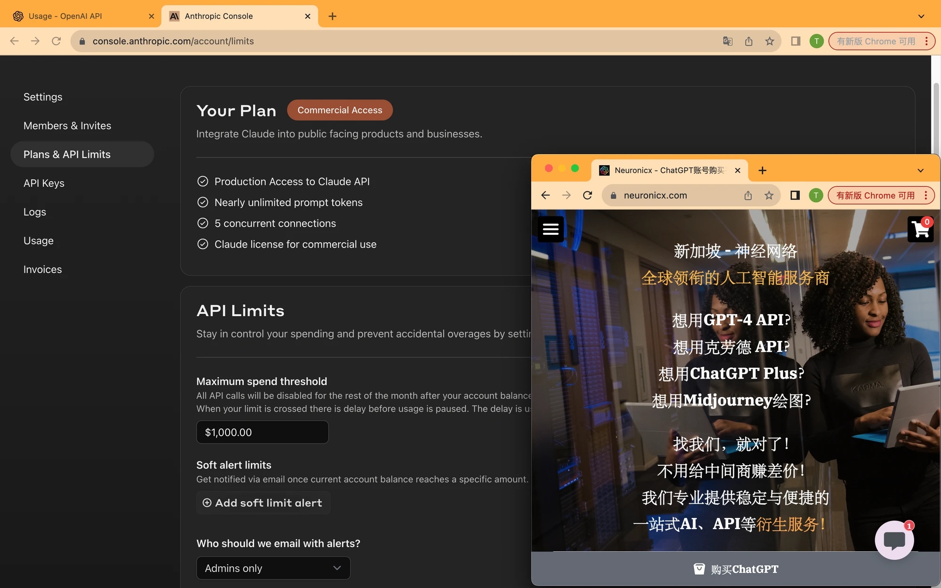Viewport: 941px width, 588px height.
Task: Click lock icon in main address bar
Action: (82, 41)
